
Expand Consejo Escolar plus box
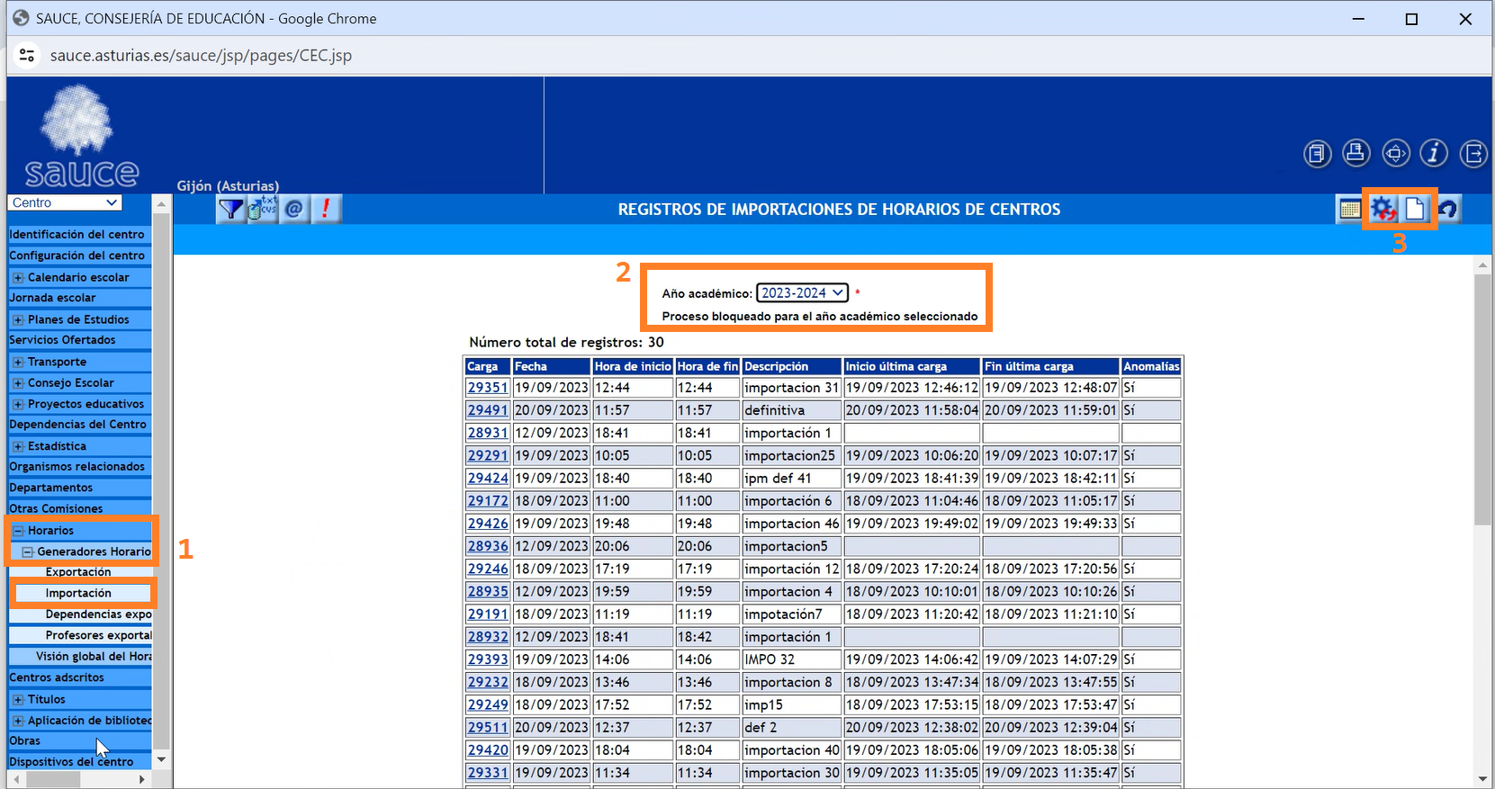point(18,383)
